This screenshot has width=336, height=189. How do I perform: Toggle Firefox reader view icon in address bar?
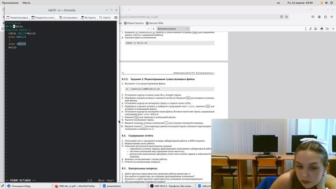pos(281,17)
